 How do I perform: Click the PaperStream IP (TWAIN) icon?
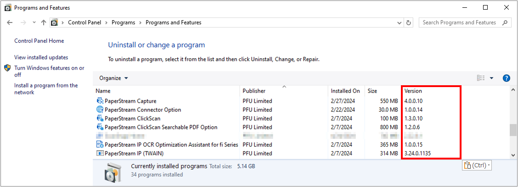(100, 154)
